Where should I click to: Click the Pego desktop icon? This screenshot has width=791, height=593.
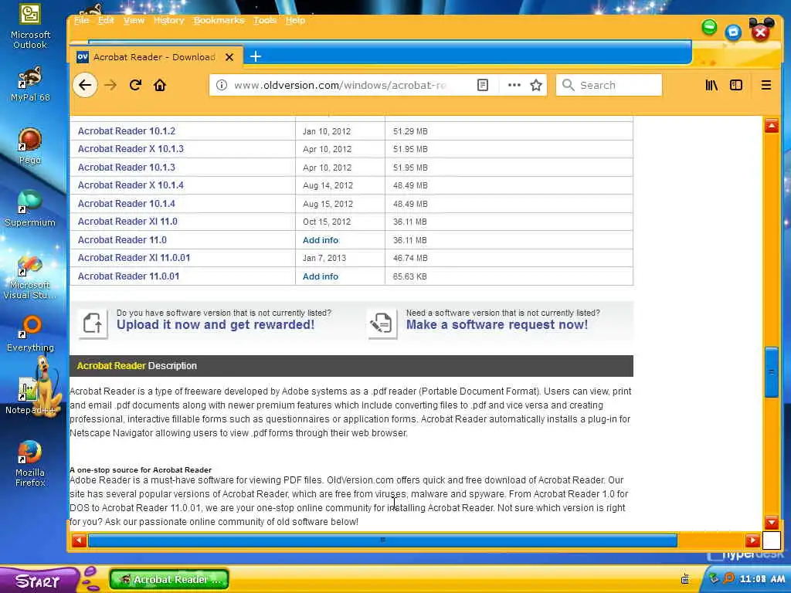tap(30, 146)
